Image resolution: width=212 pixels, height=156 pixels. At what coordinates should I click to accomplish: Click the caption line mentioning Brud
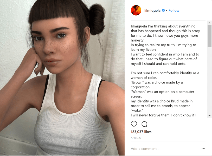[x=162, y=101]
